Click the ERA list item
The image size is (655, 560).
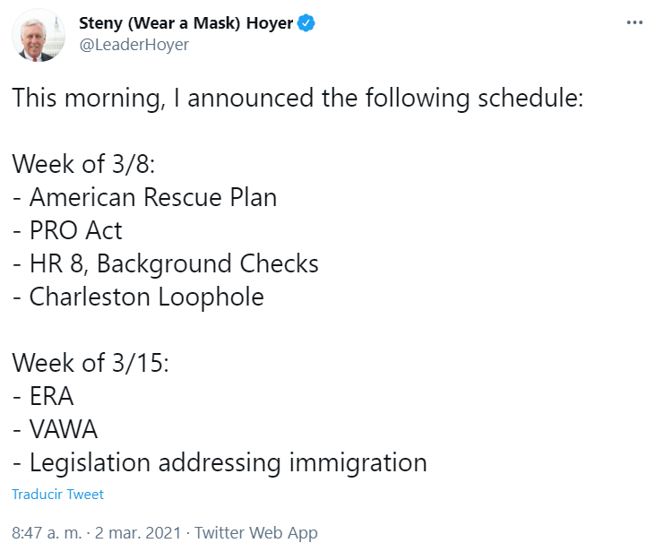tap(43, 396)
